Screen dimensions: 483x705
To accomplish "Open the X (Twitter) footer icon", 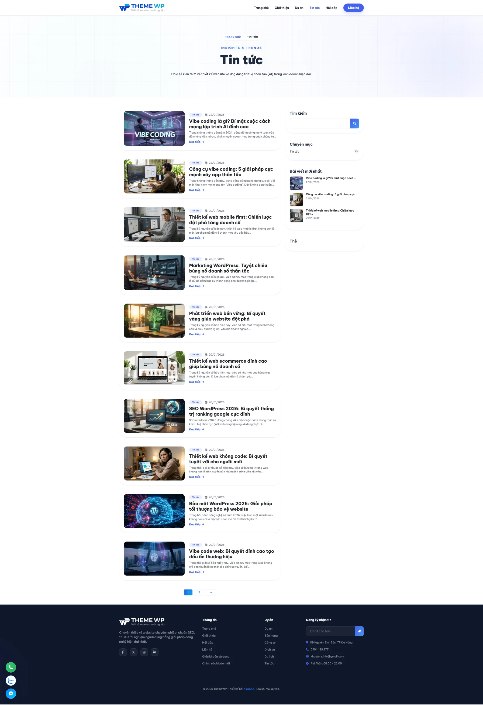I will click(133, 652).
